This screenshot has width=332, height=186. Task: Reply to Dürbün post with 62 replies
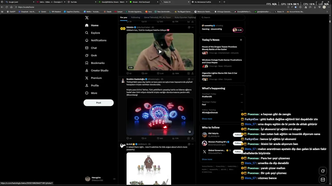[x=129, y=73]
